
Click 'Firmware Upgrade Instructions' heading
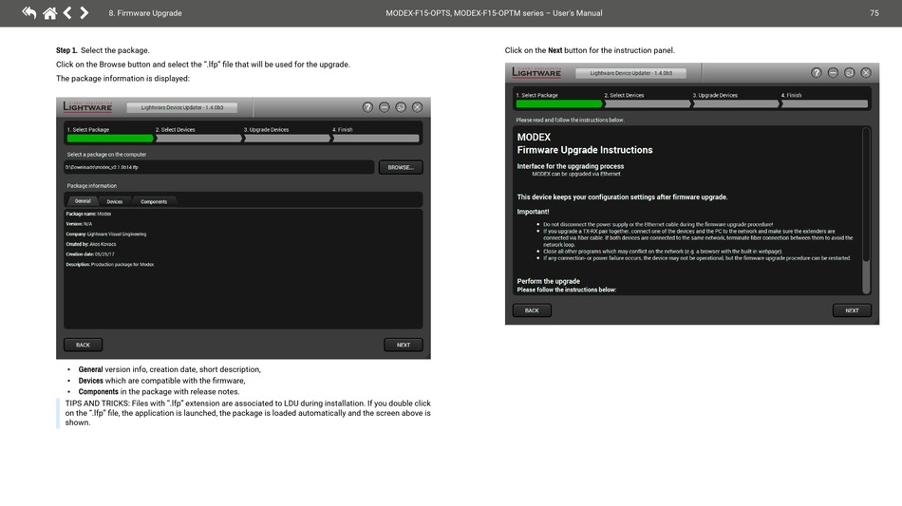[585, 150]
